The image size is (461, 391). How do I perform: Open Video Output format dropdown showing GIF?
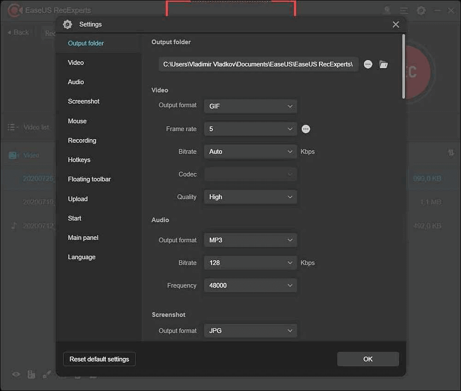coord(250,106)
